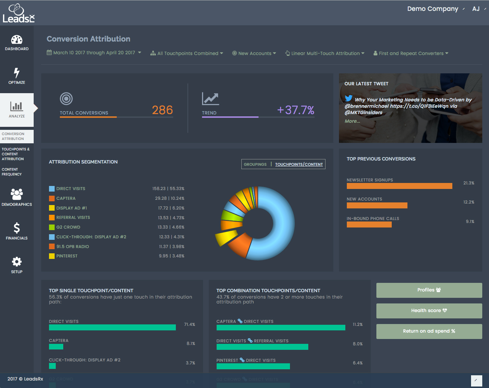This screenshot has height=388, width=489.
Task: Click the Conversion Attribution page heading
Action: (89, 39)
